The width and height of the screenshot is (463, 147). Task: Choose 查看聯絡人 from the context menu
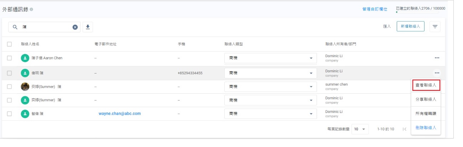(x=426, y=86)
